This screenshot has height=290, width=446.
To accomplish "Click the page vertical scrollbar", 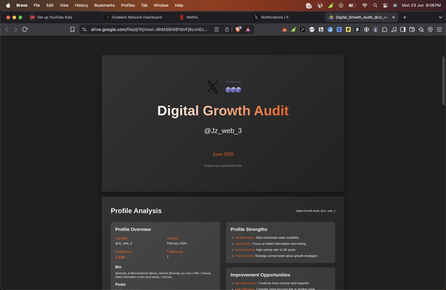I will 443,80.
